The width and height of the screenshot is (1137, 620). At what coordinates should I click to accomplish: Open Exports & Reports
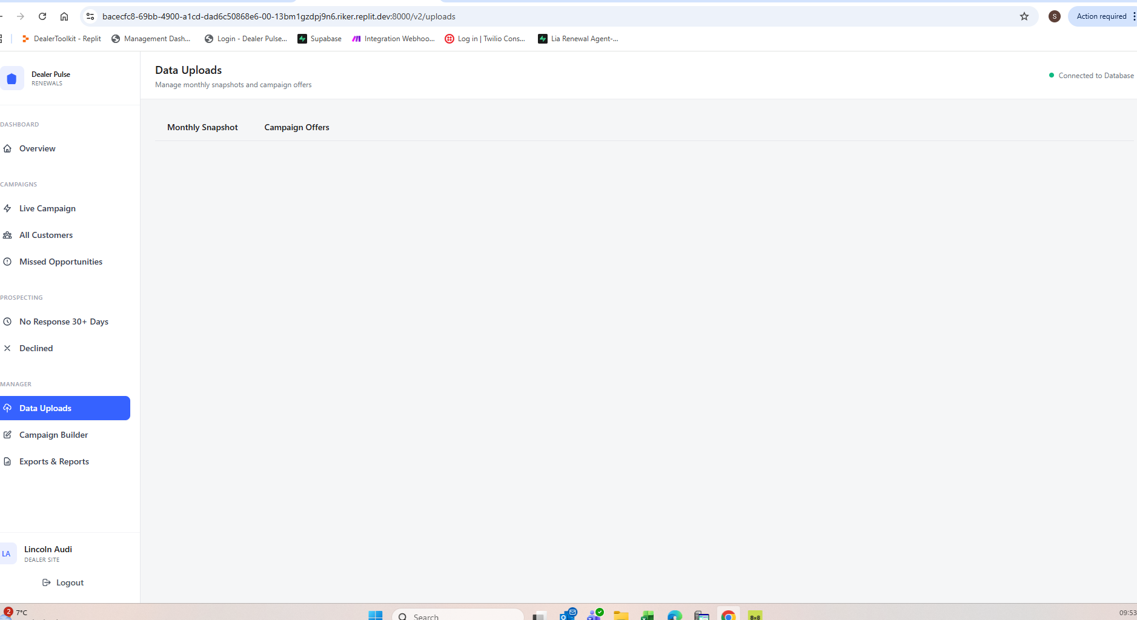65,461
